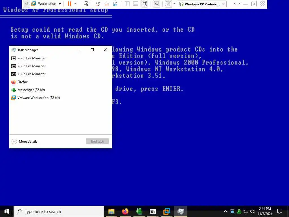This screenshot has width=289, height=217.
Task: Open 7-Zip from the taskbar
Action: 153,211
